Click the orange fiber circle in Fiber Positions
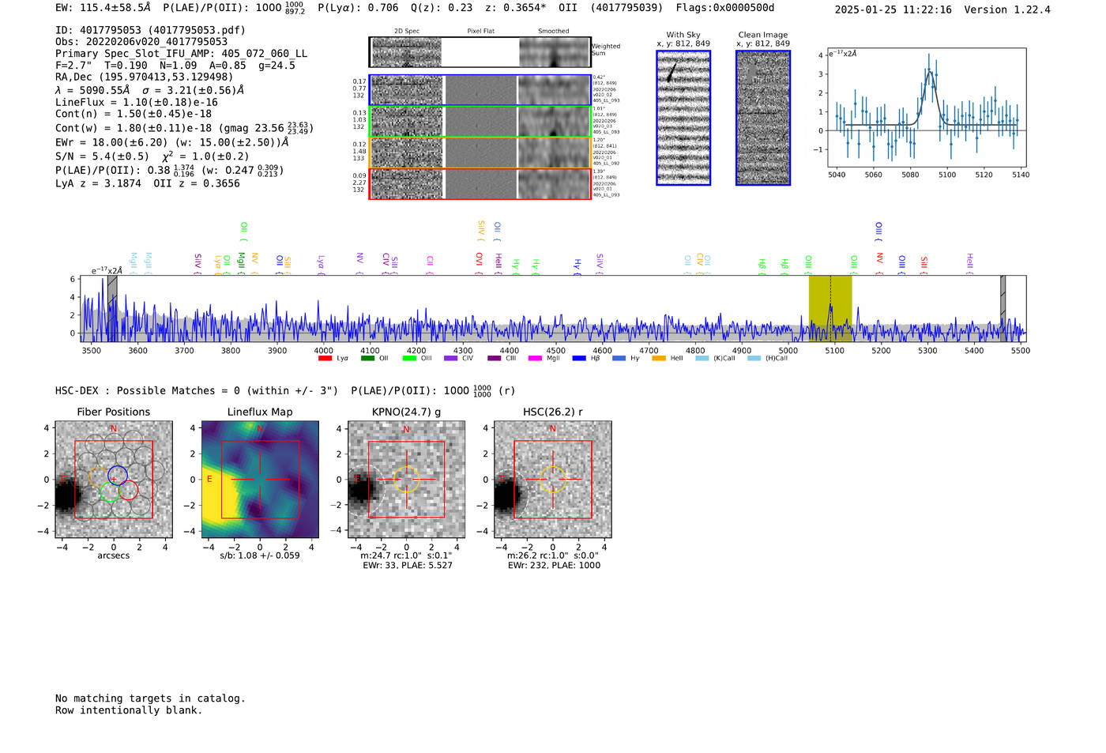 coord(100,476)
